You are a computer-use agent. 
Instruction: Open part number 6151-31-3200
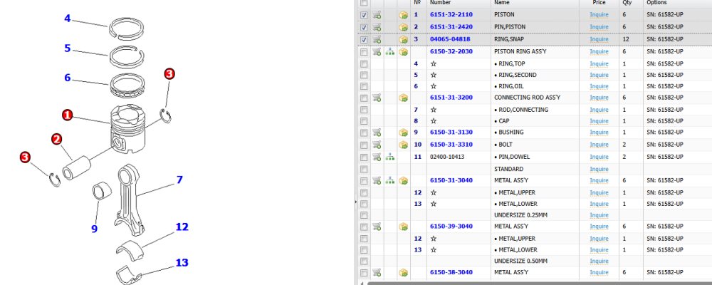(451, 98)
